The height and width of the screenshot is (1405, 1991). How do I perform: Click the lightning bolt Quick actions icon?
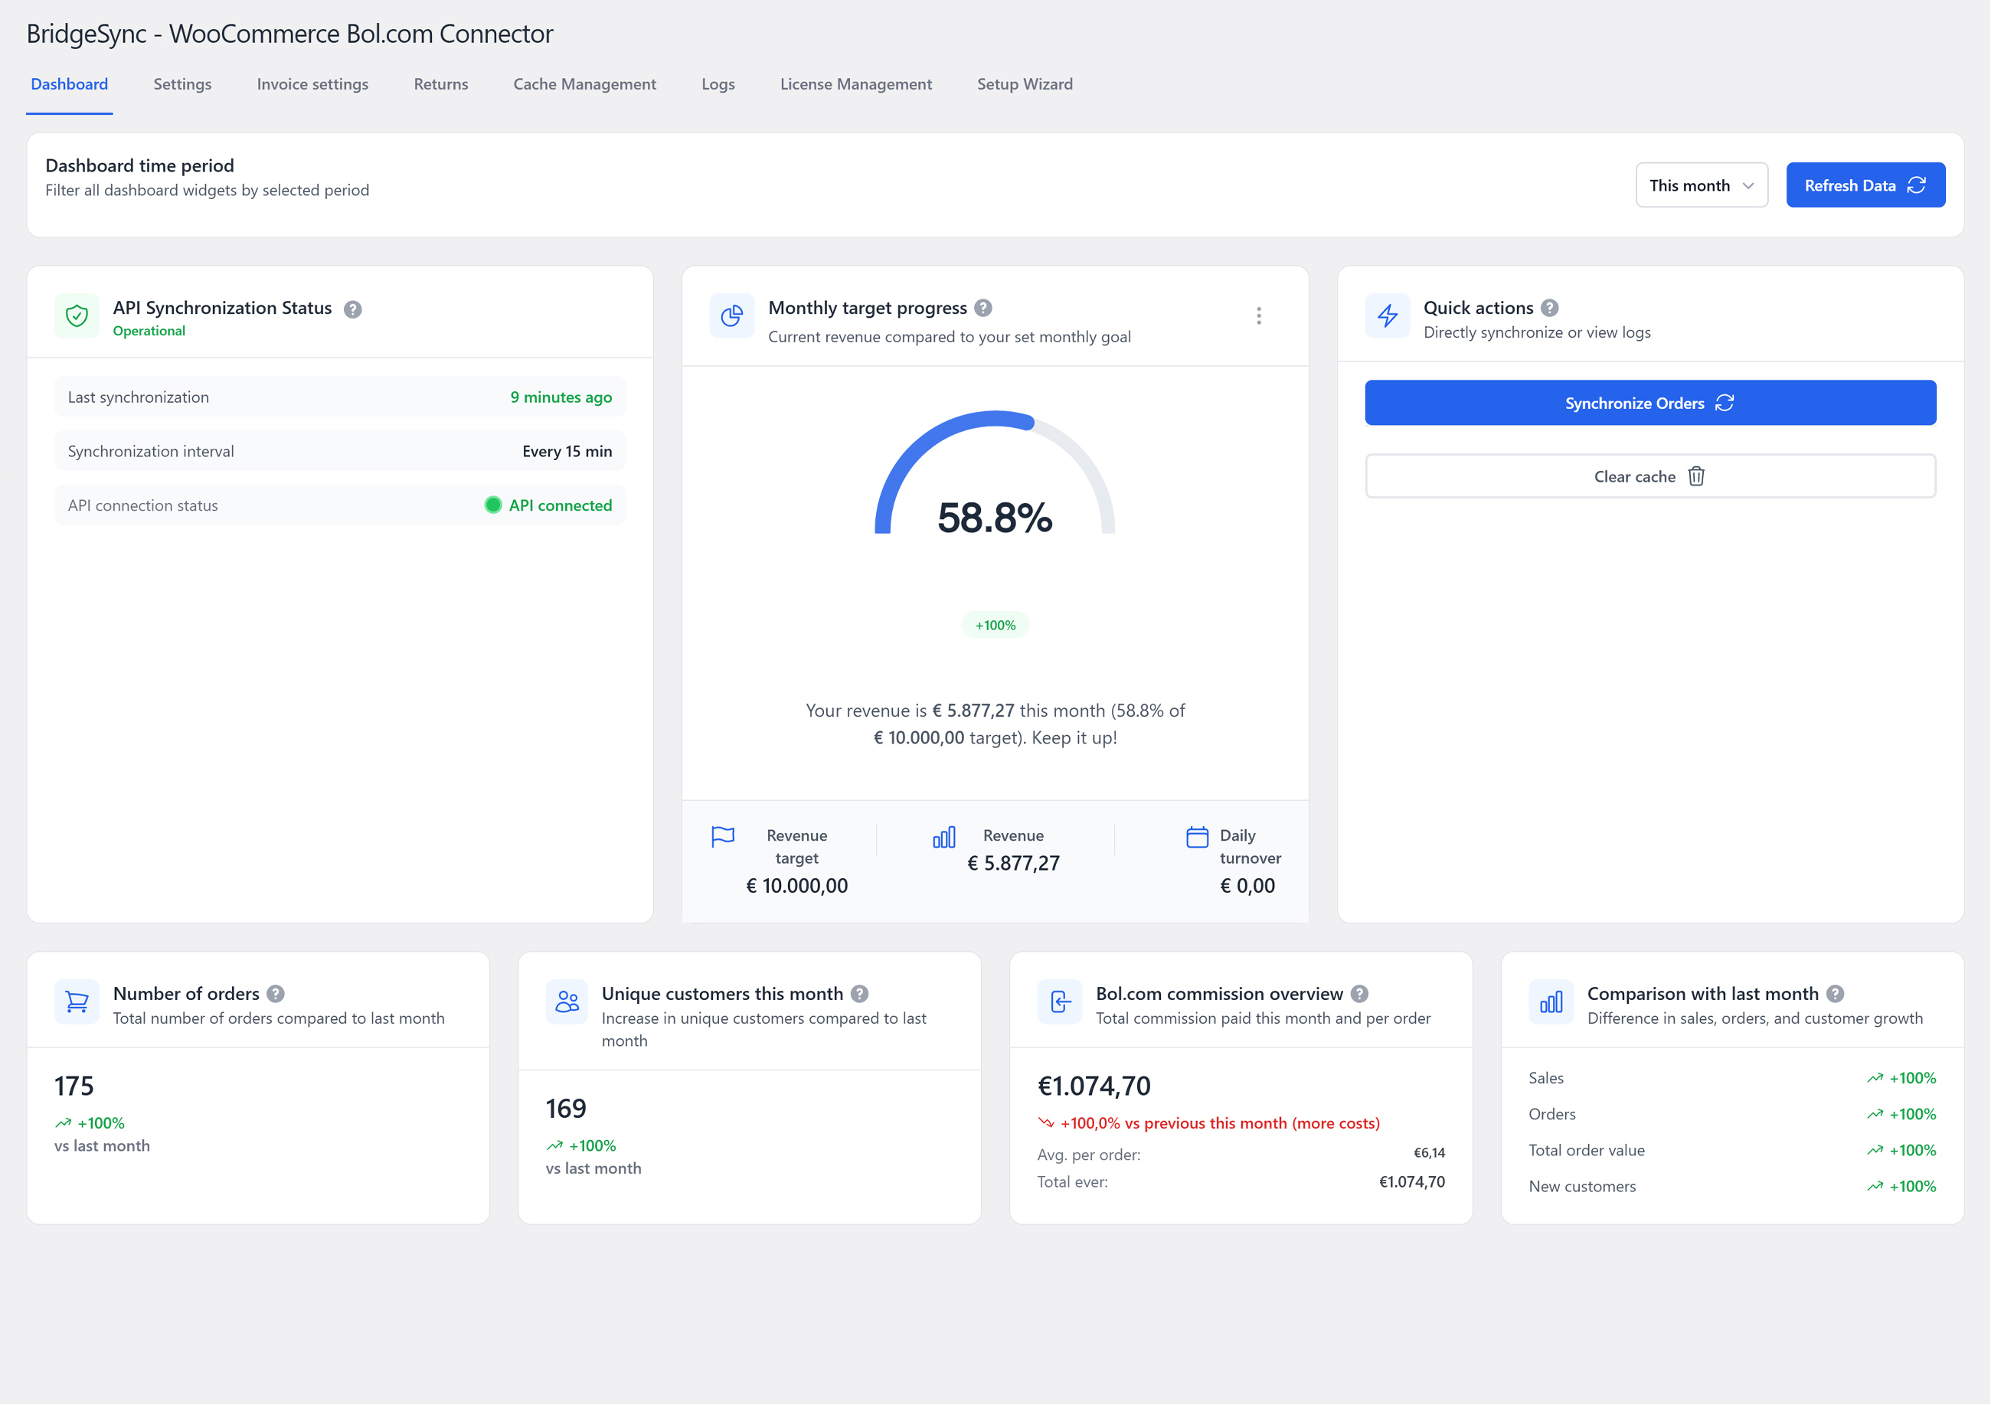tap(1388, 315)
